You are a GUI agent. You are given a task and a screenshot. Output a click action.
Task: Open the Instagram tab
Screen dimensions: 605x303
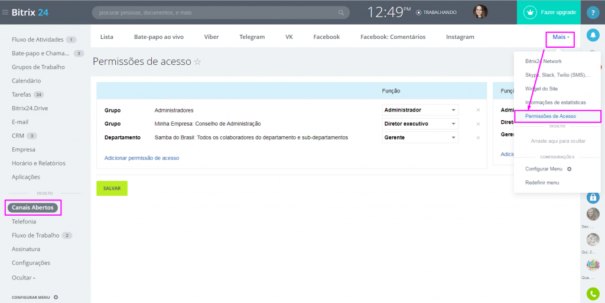460,37
